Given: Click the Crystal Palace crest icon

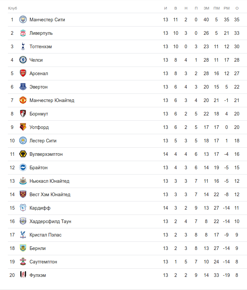Looking at the screenshot, I should coord(23,235).
